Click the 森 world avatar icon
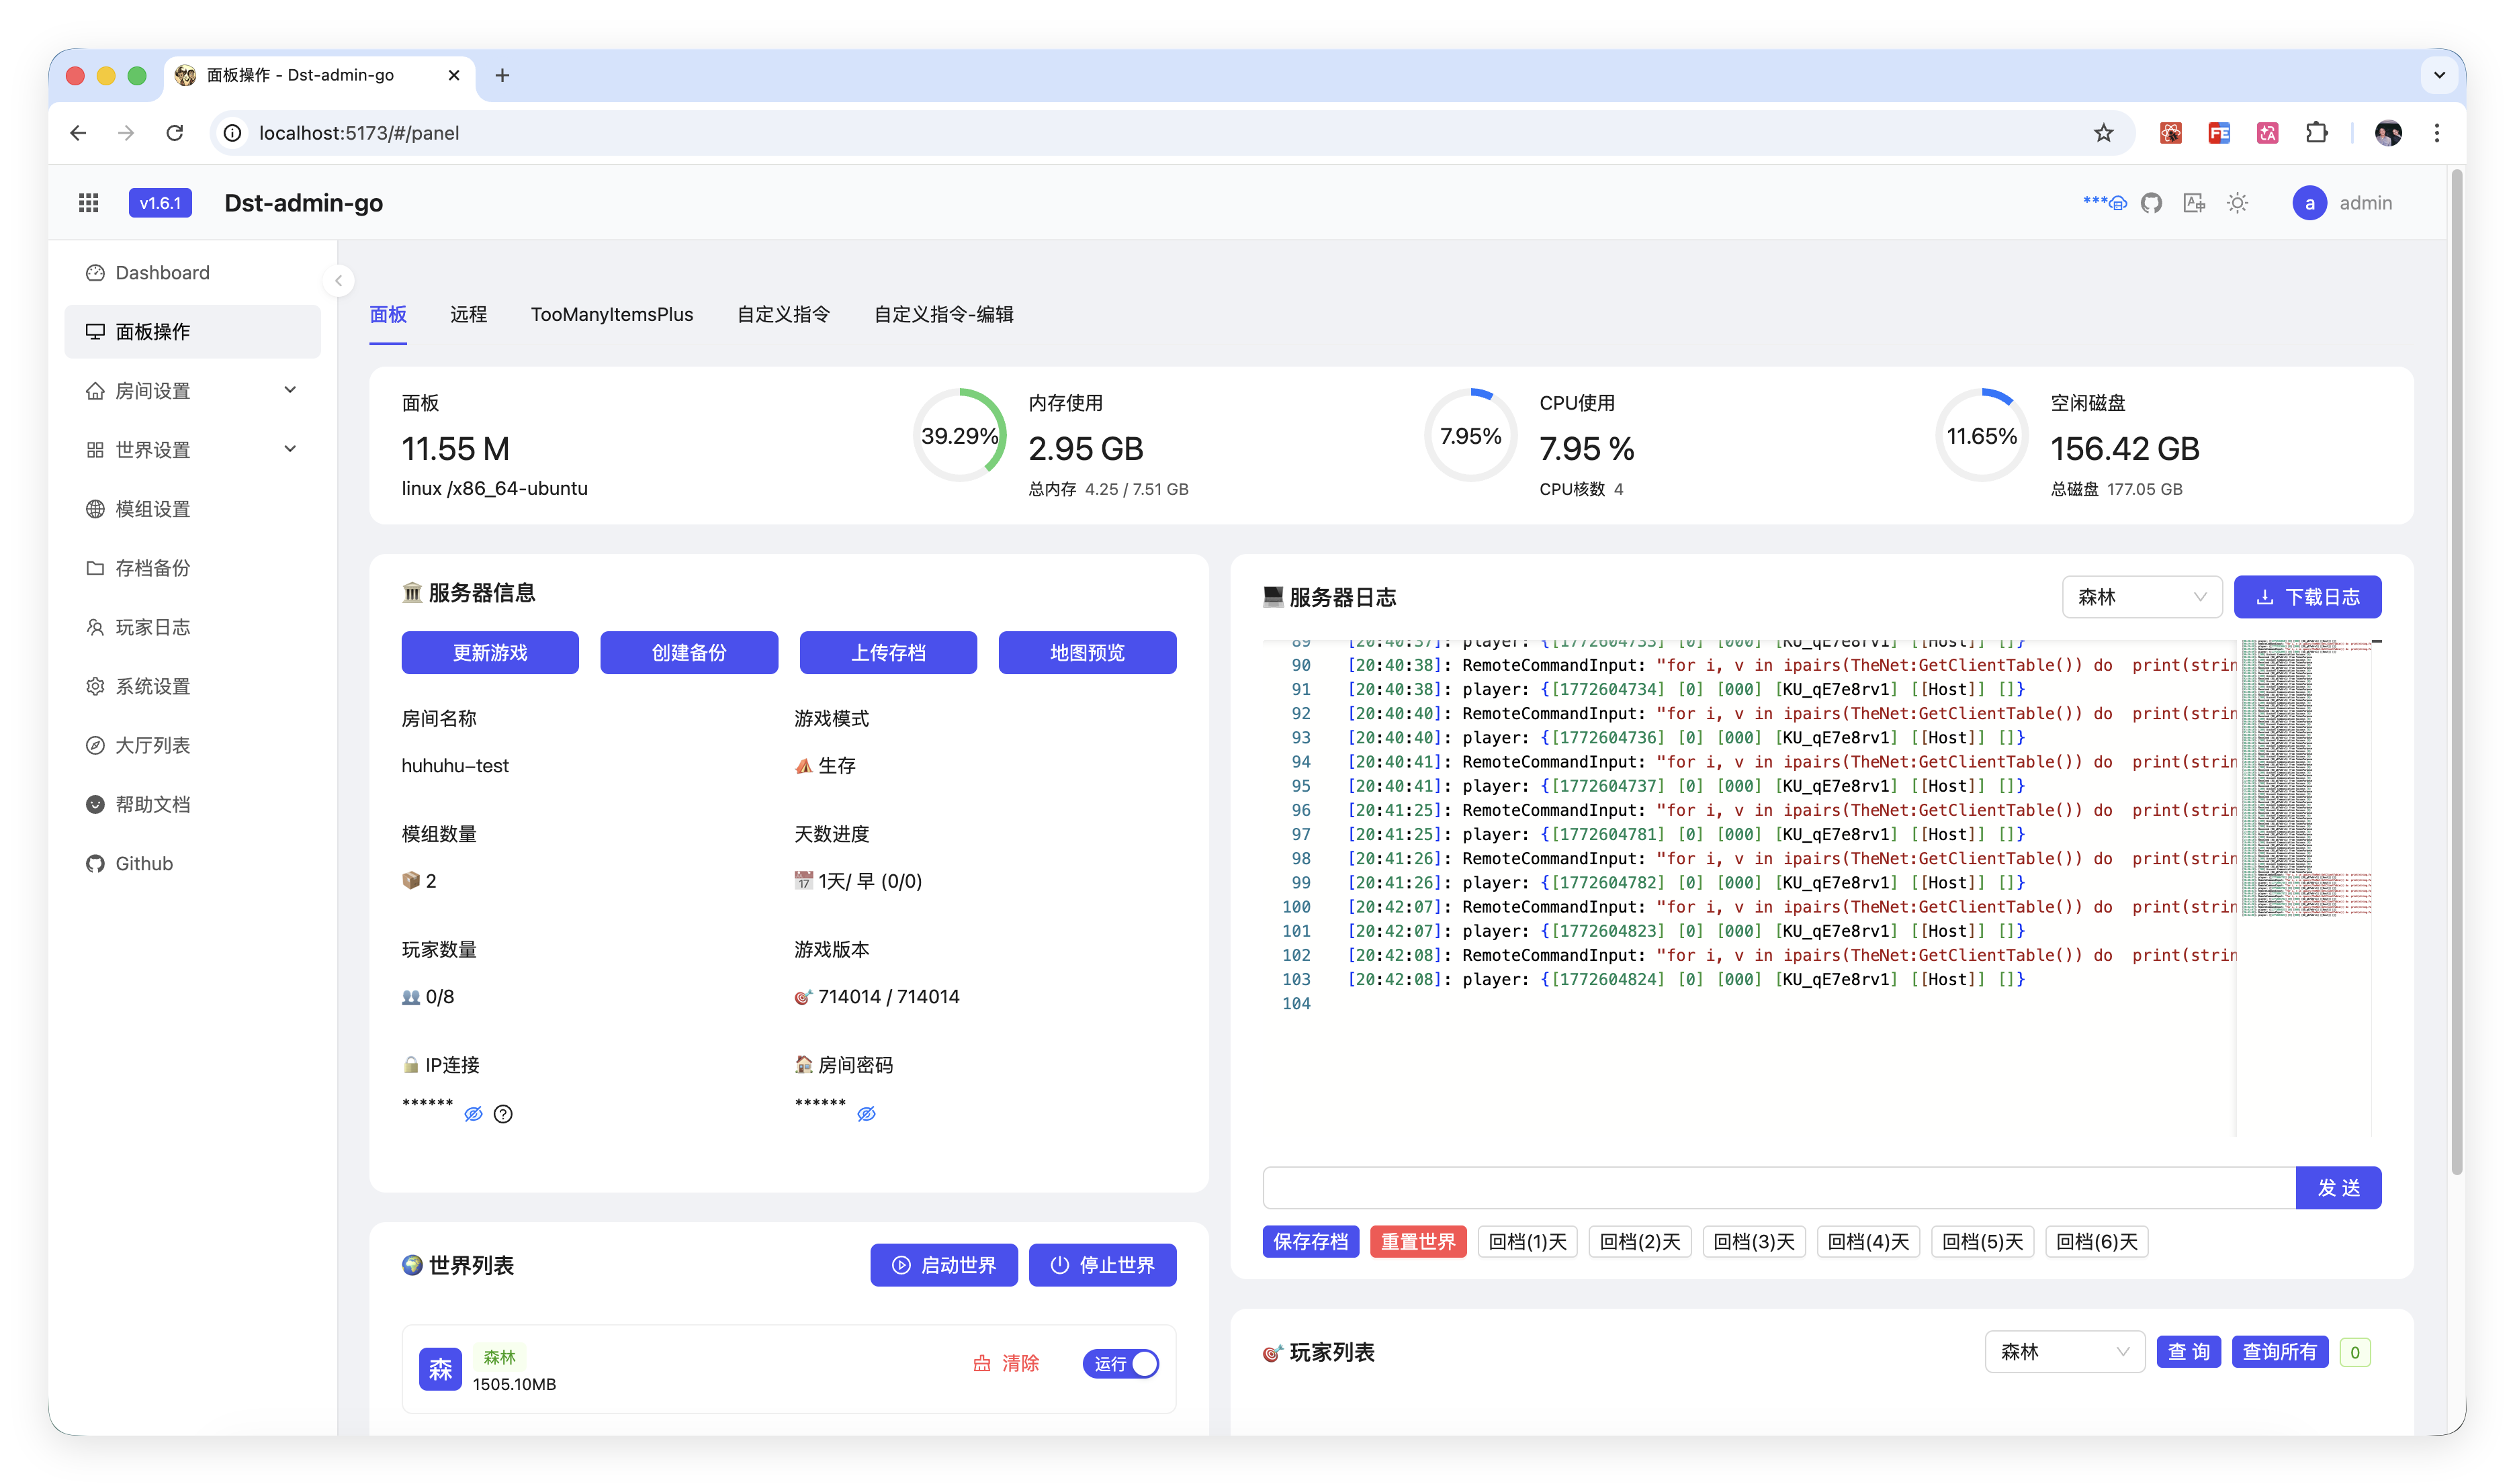 pos(440,1369)
